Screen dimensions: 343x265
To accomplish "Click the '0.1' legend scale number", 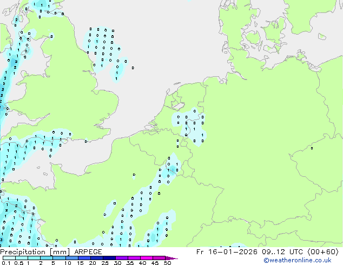I will click(x=6, y=263).
